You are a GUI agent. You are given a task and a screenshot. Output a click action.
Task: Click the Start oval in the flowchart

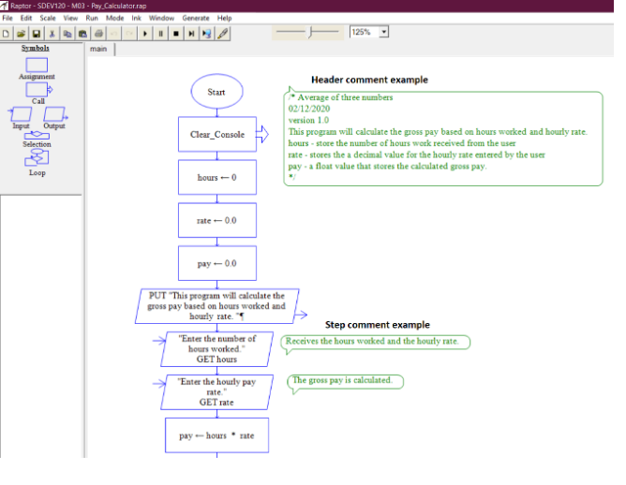coord(216,92)
